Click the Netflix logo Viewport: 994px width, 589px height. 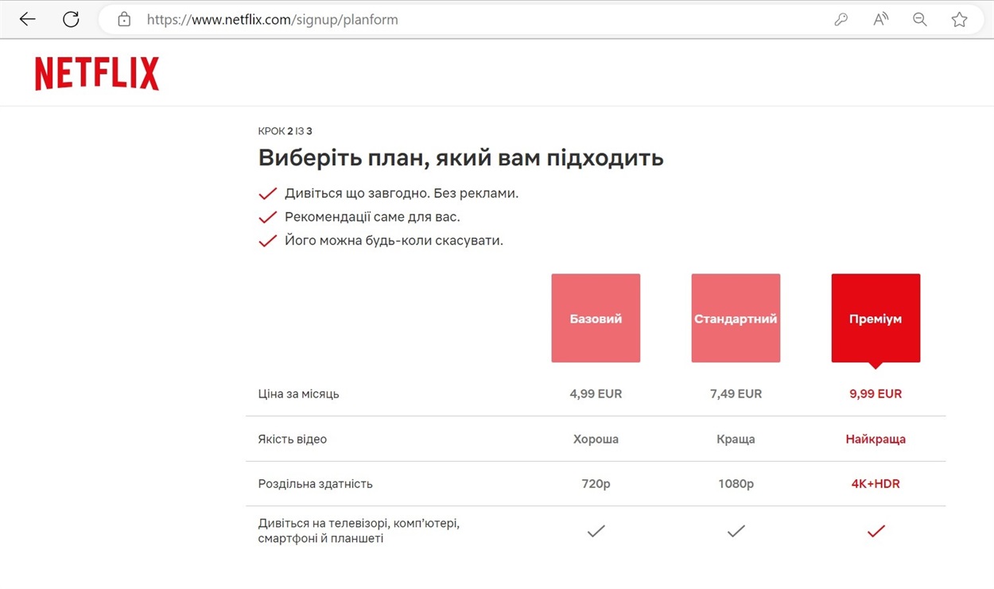[97, 74]
